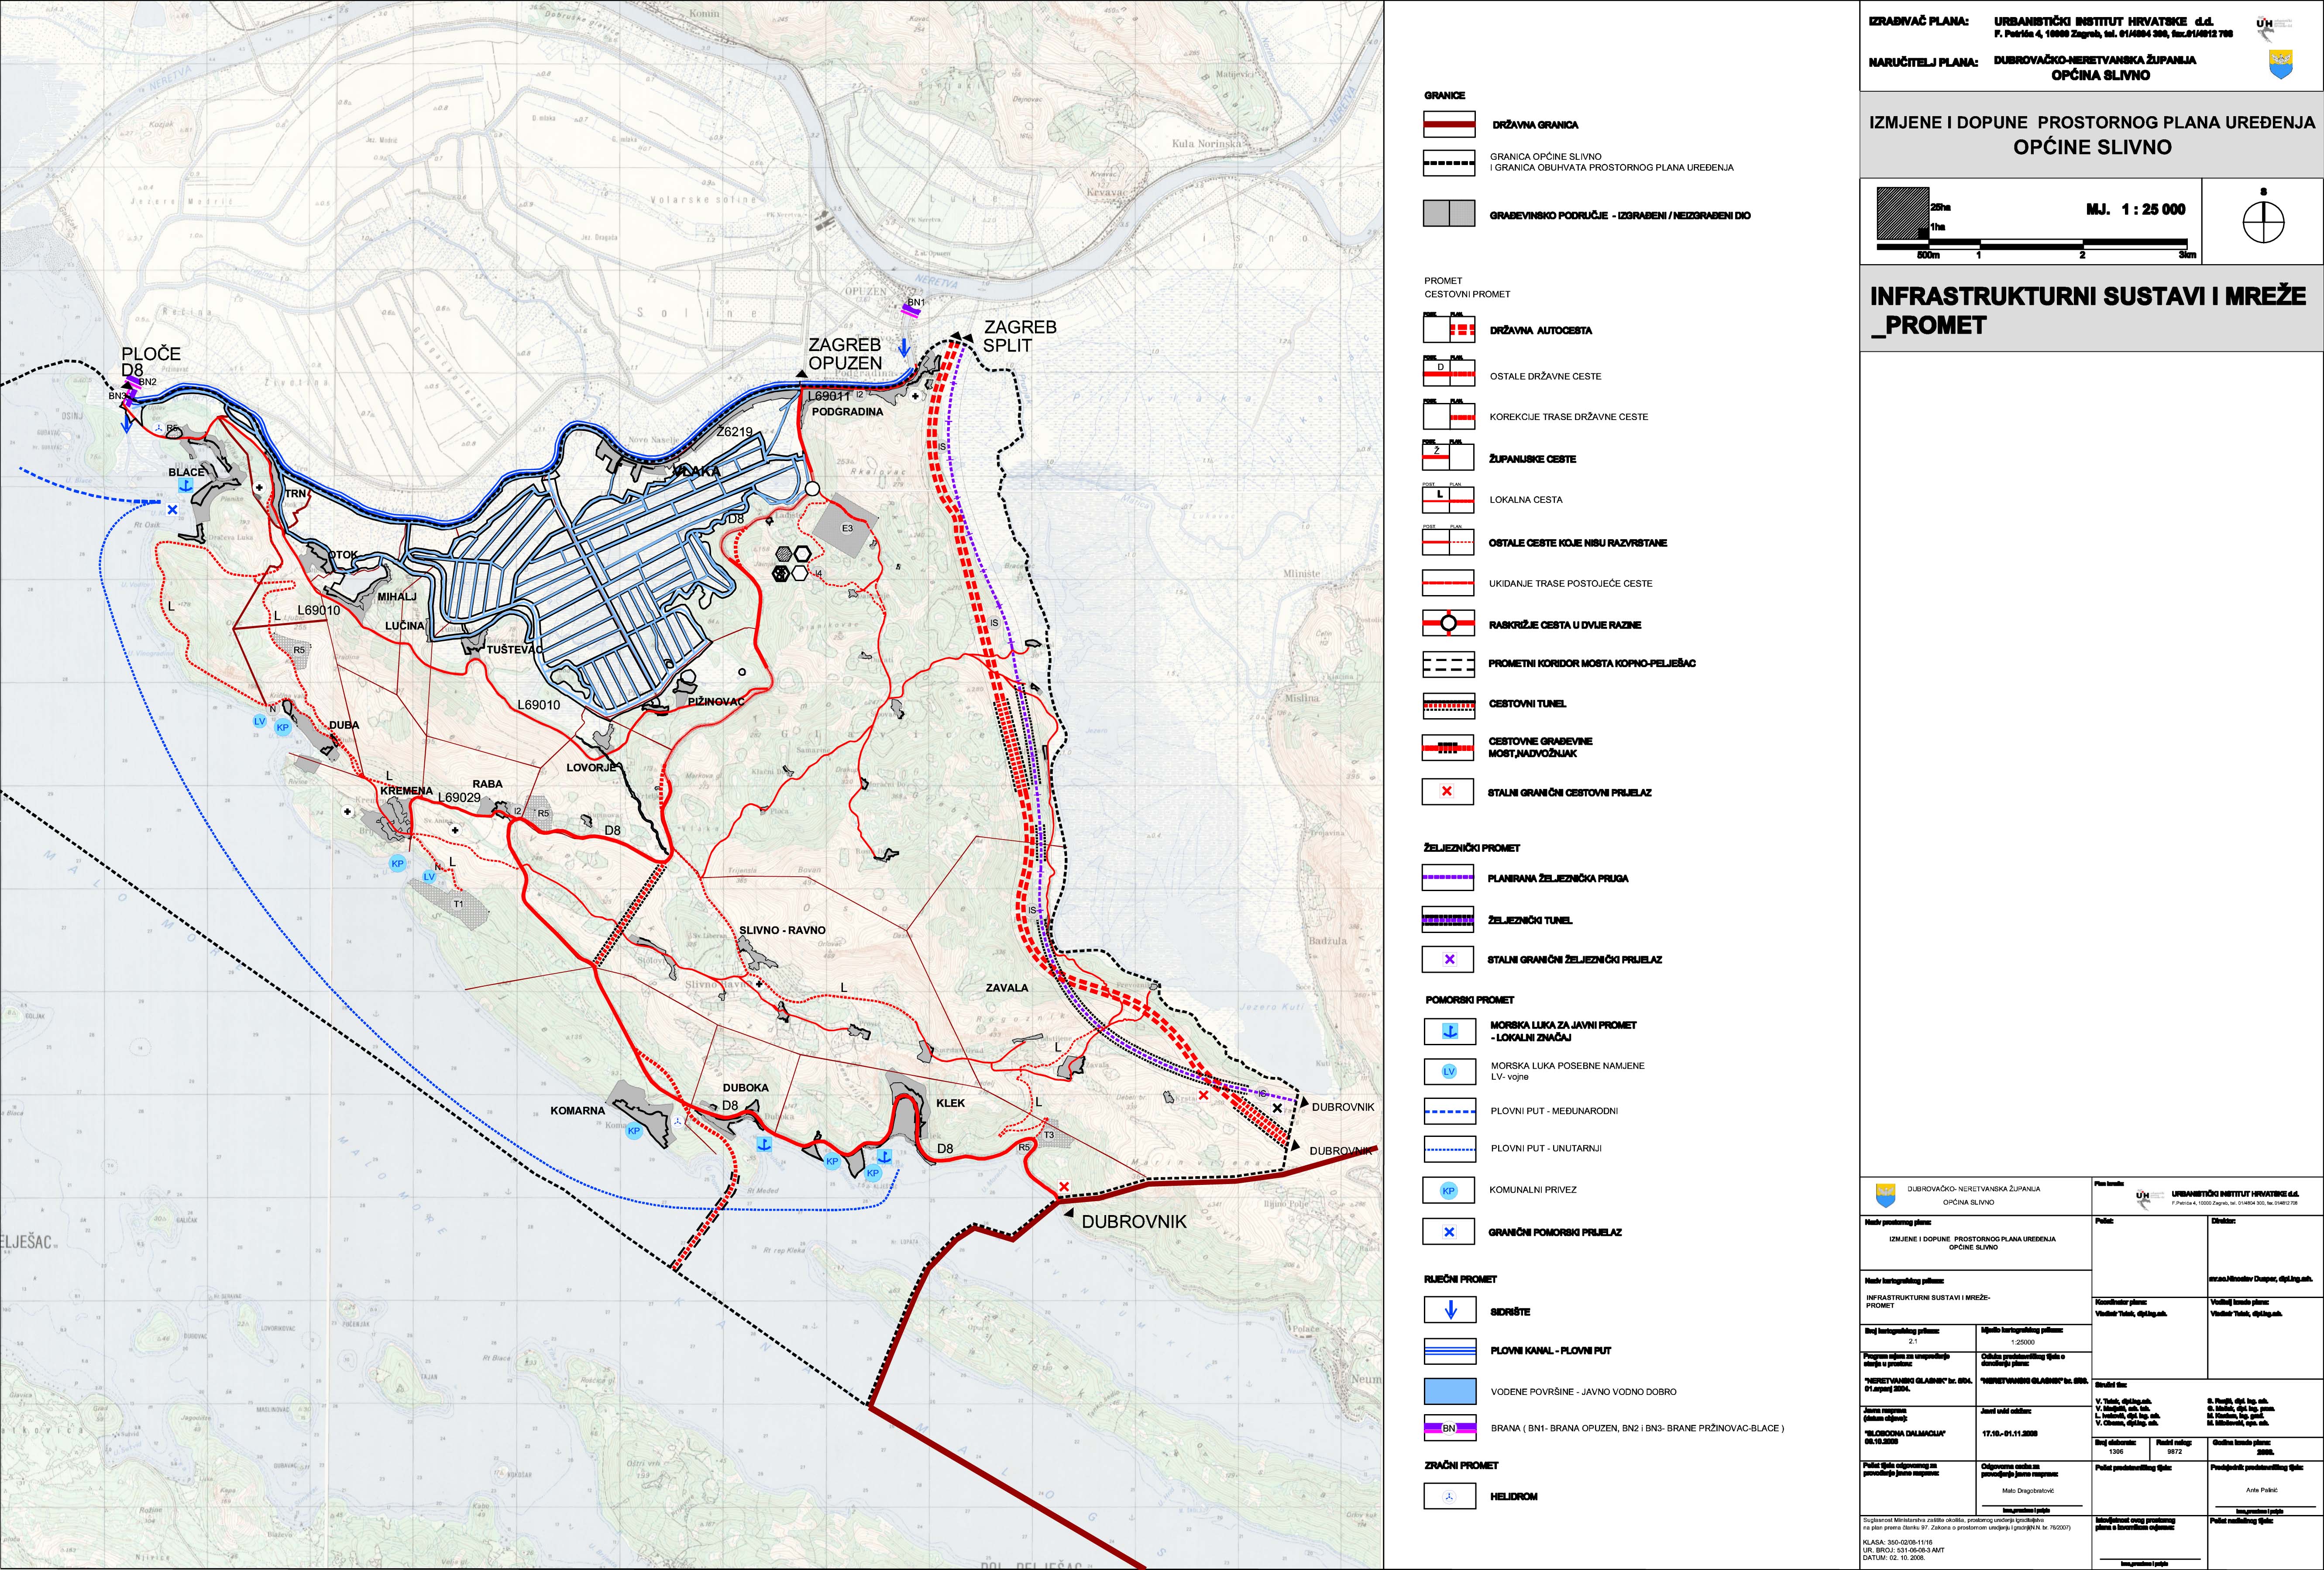Click the BN1 dam marker near Opuzen

click(910, 311)
